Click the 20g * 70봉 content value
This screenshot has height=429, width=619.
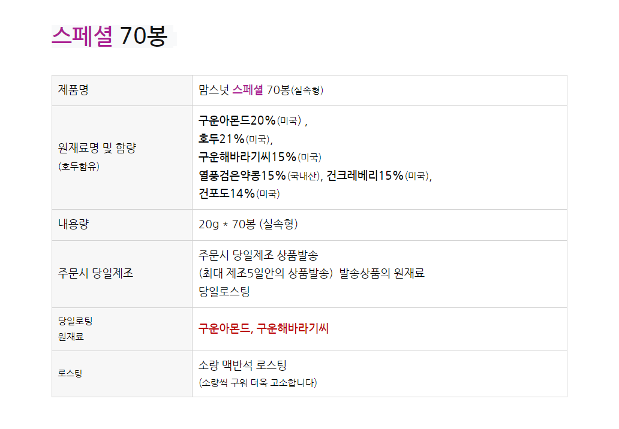[248, 225]
